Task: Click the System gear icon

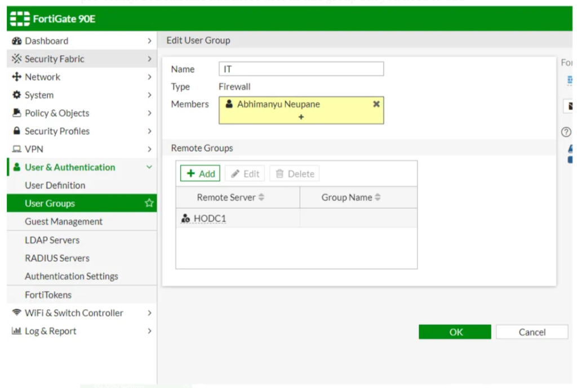Action: [16, 95]
